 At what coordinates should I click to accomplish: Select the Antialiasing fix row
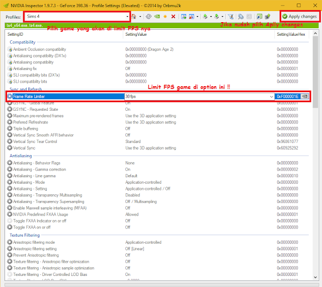click(x=157, y=68)
